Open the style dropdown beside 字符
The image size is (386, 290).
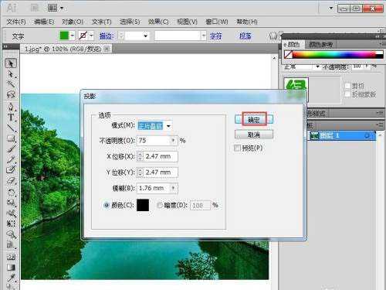[204, 36]
